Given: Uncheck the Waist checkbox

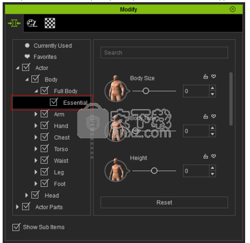Looking at the screenshot, I should point(45,160).
